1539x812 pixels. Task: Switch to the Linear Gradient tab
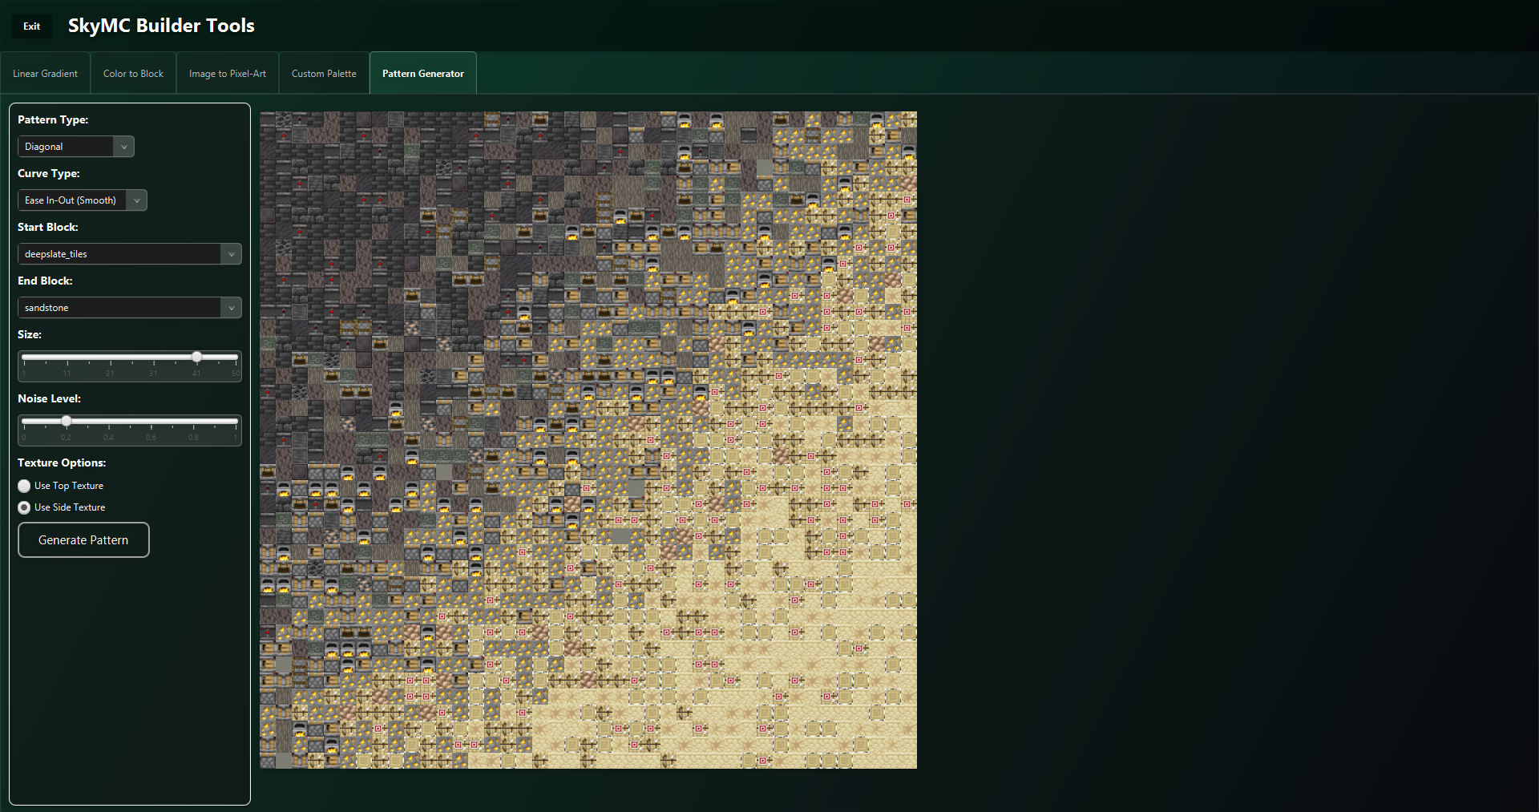click(45, 73)
